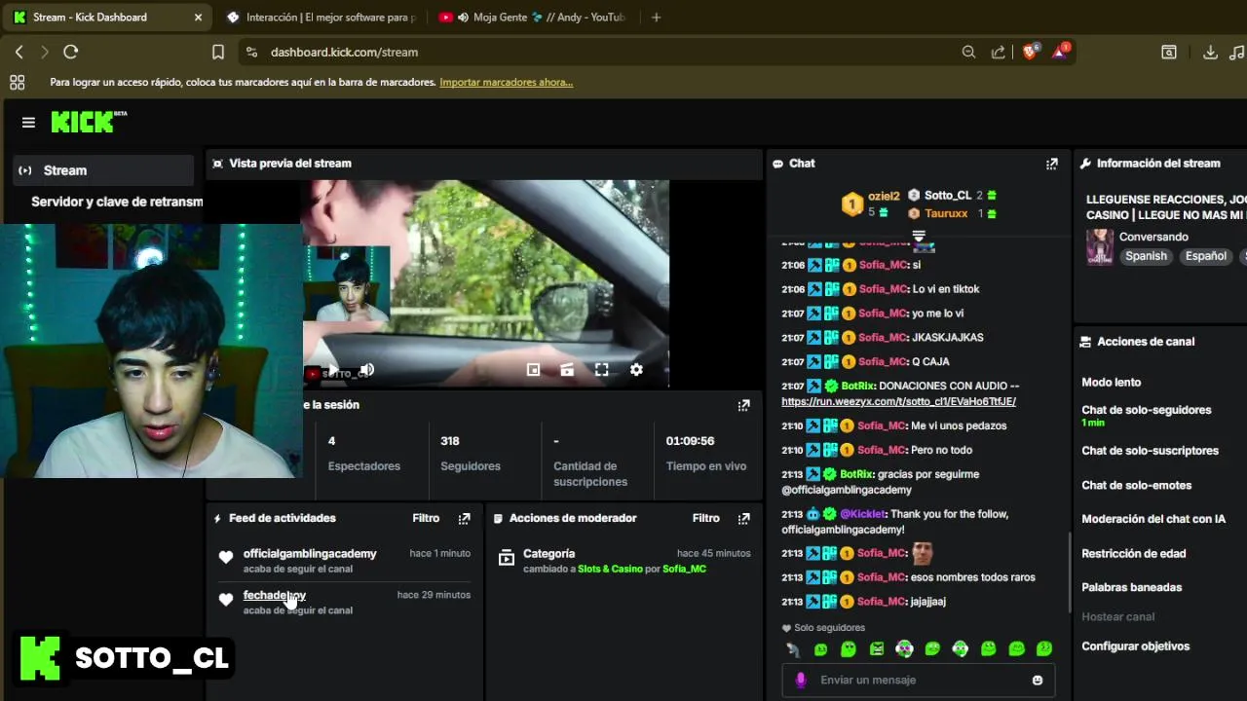Select the Stream sidebar item

(x=103, y=170)
